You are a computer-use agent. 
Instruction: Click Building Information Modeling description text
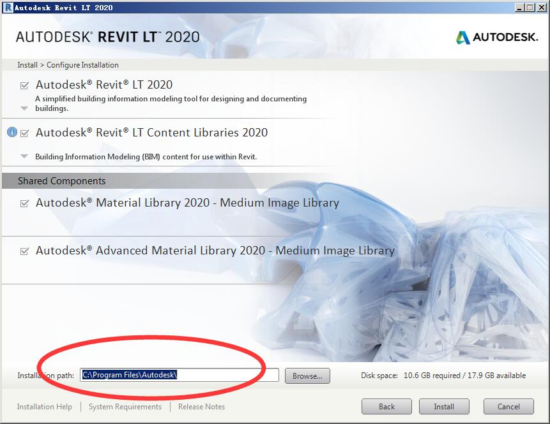pyautogui.click(x=146, y=156)
